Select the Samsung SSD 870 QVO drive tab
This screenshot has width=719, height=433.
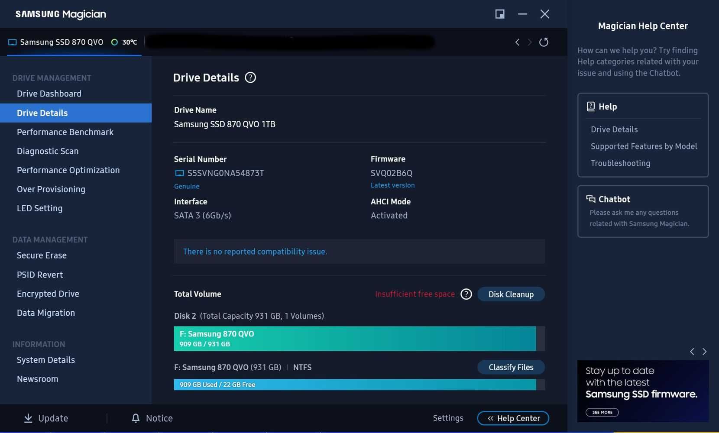[74, 42]
